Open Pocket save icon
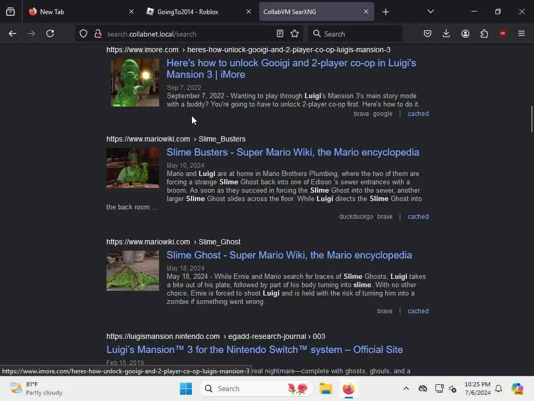 click(428, 33)
